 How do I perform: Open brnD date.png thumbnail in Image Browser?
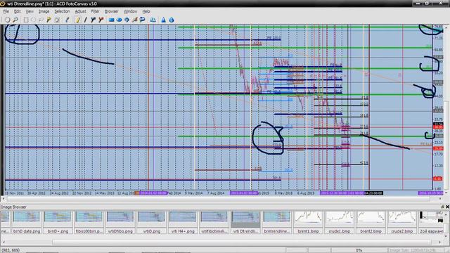click(27, 222)
